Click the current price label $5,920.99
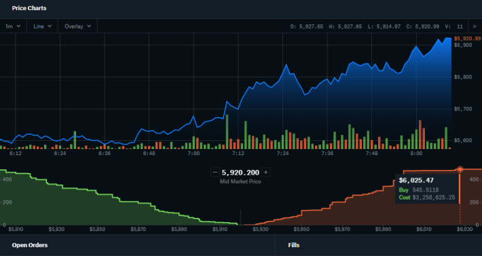Viewport: 482px width, 256px height. point(467,39)
